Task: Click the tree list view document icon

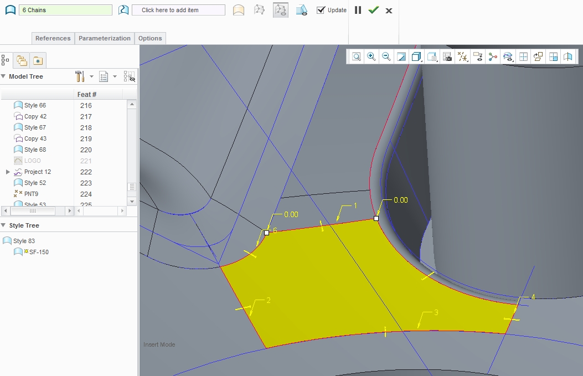Action: pos(104,76)
